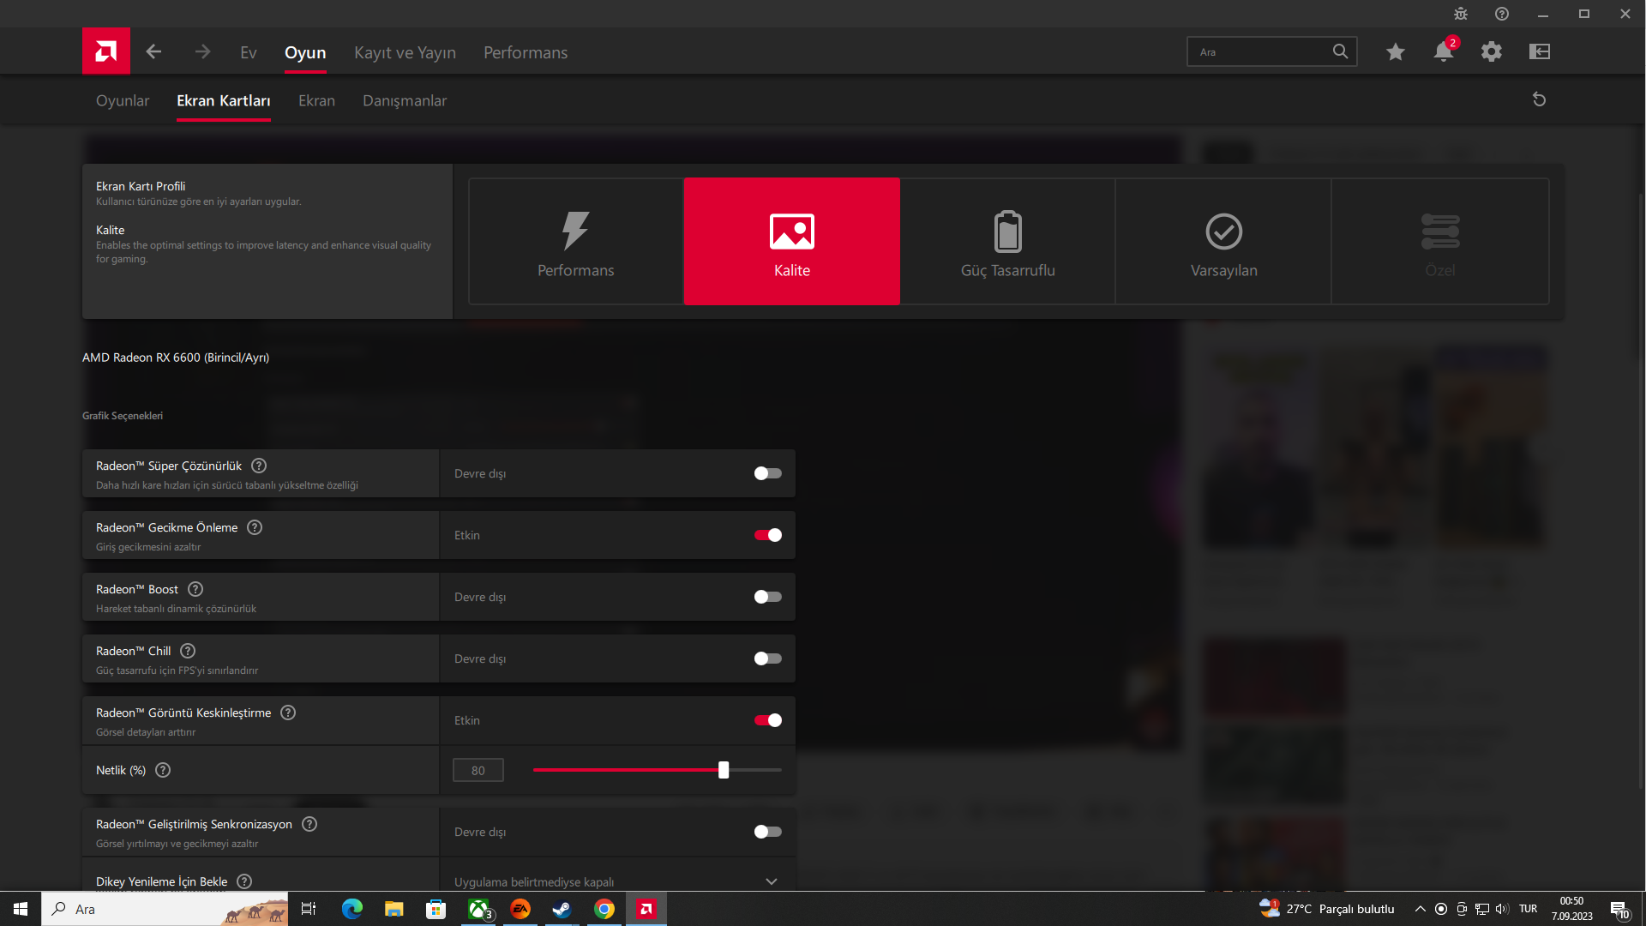Select the Oyunlar sub-tab
Screen dimensions: 1646x926
tap(123, 100)
